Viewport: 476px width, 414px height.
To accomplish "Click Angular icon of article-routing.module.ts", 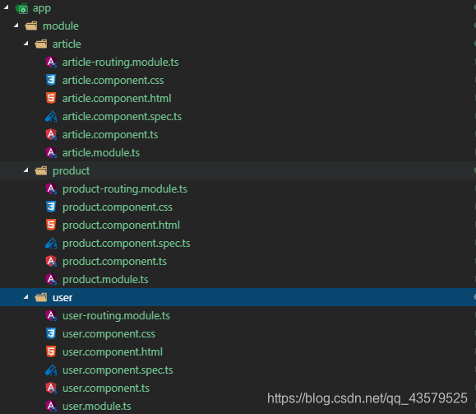I will click(x=51, y=63).
